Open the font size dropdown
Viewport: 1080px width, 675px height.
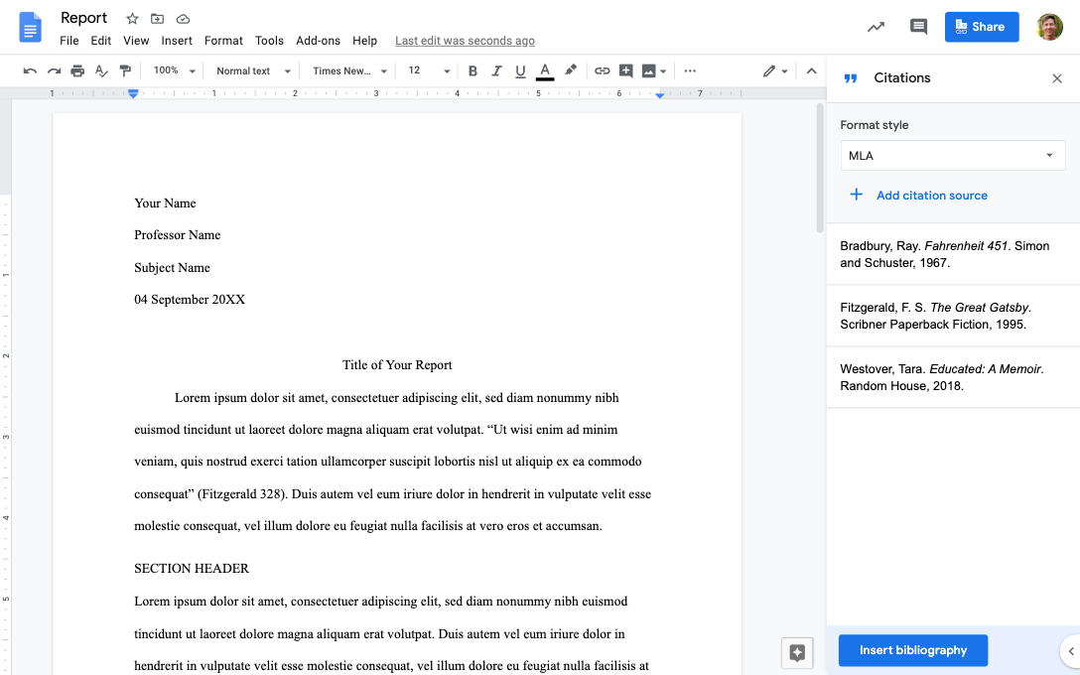point(446,70)
